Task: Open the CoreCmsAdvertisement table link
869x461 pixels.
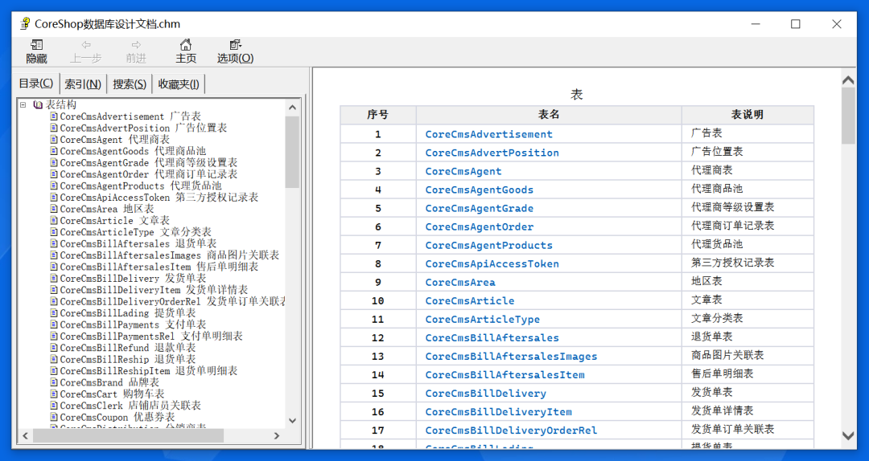Action: tap(489, 134)
